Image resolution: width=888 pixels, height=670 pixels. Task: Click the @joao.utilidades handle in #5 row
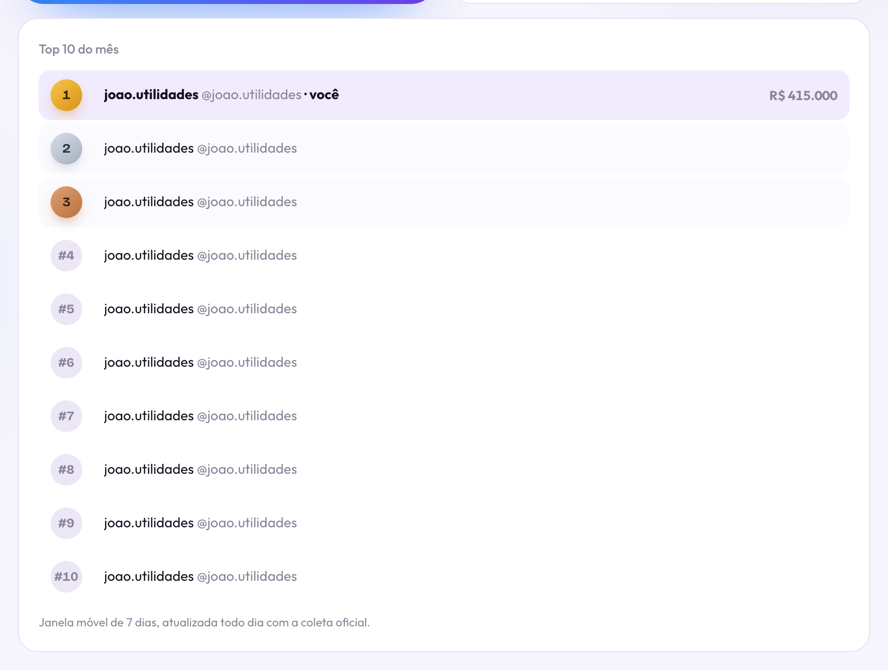pyautogui.click(x=247, y=309)
